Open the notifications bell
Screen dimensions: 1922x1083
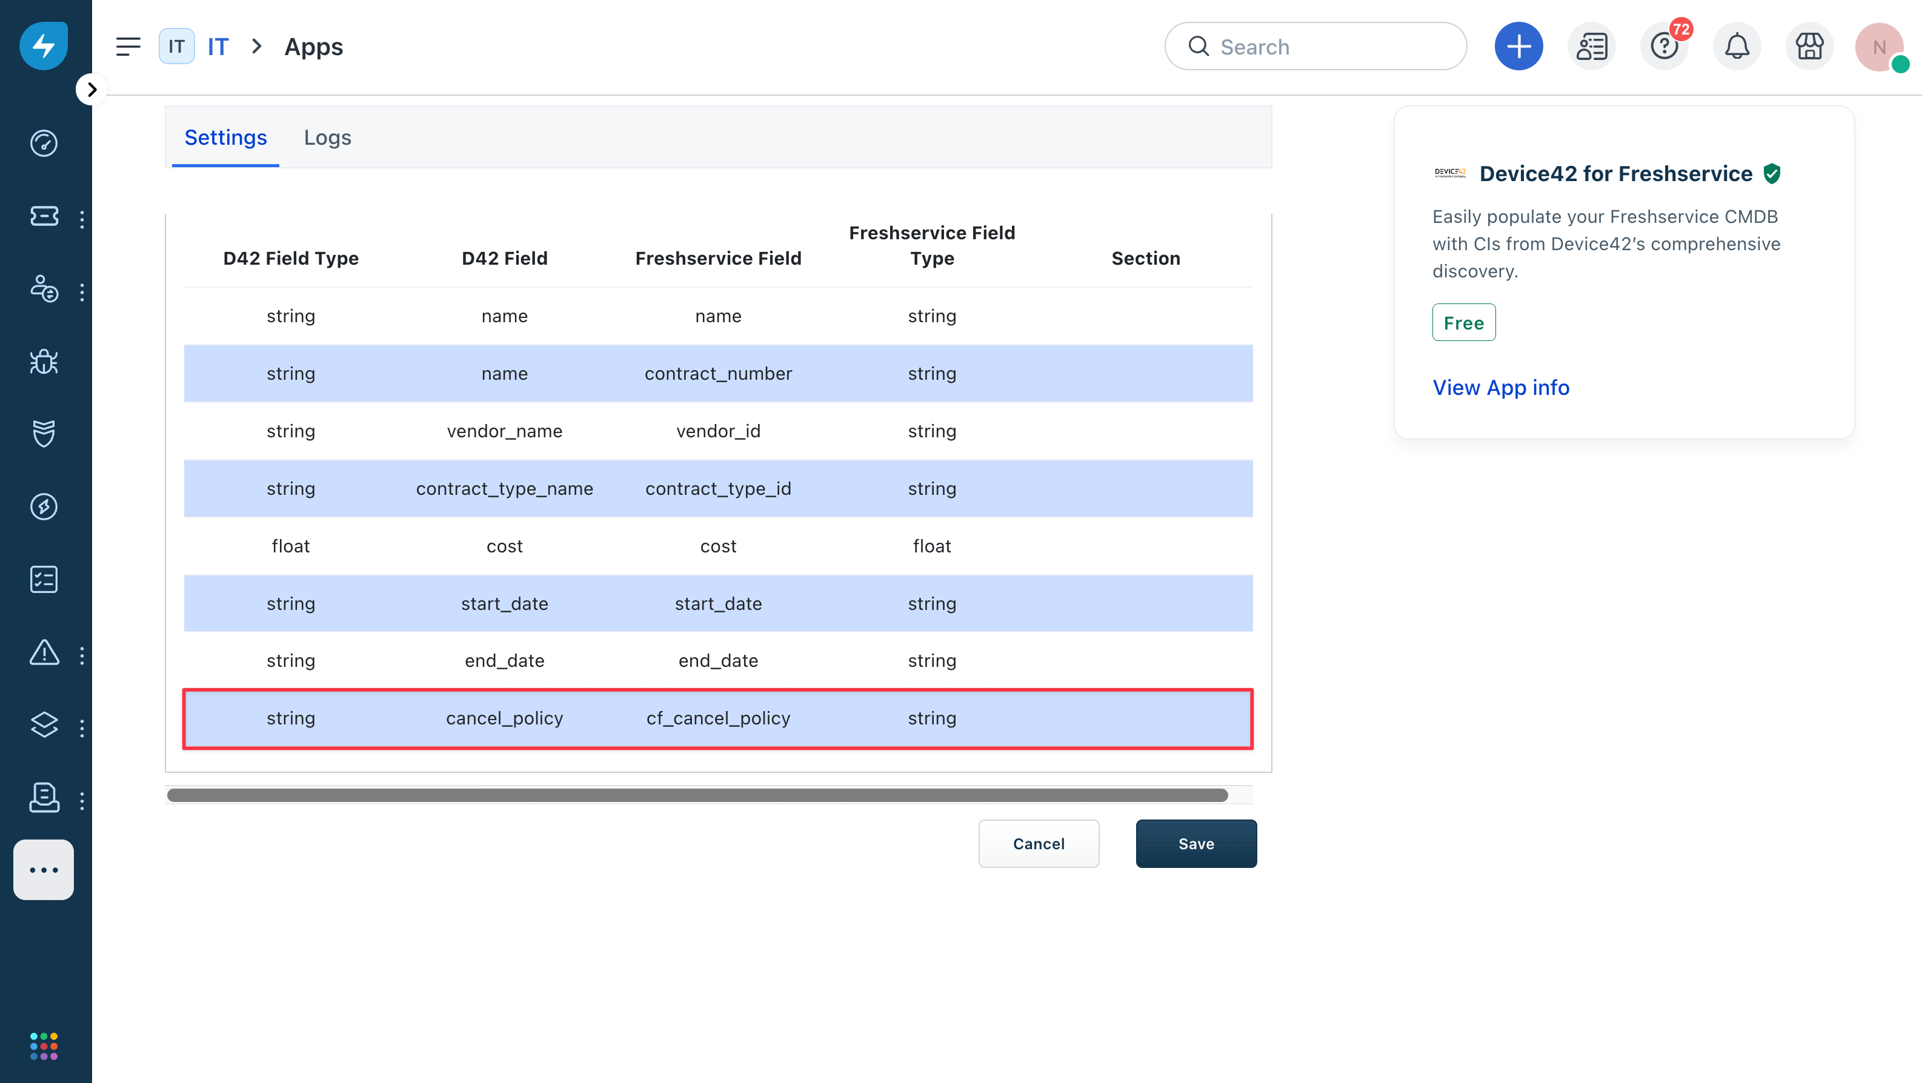1736,45
